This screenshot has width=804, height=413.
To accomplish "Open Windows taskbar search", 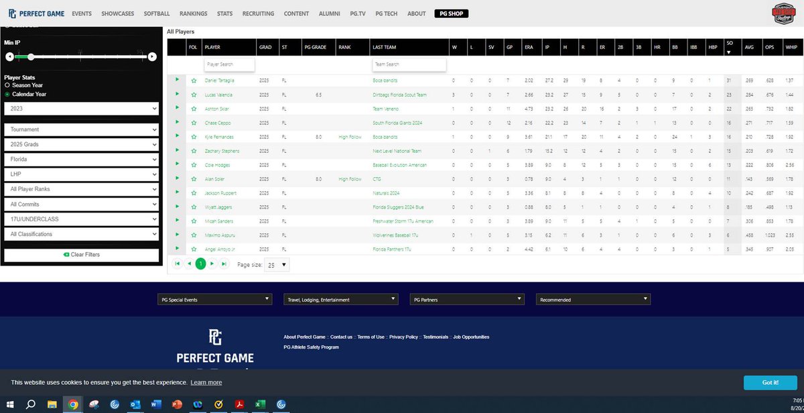I will 30,404.
